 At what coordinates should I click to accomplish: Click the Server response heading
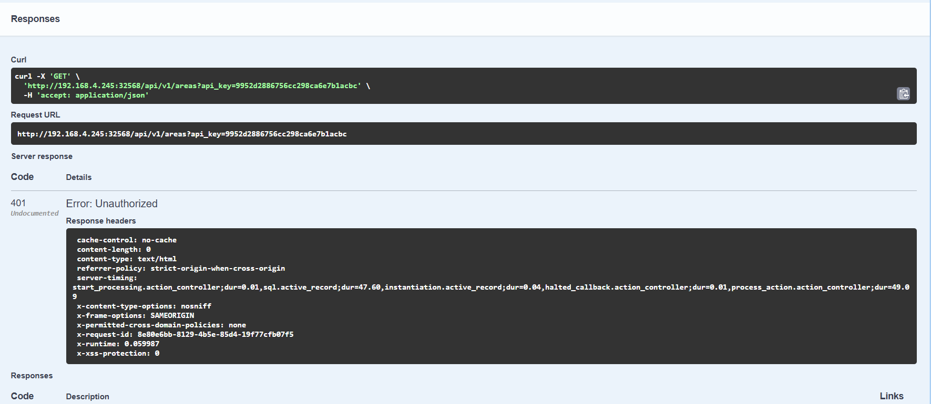pyautogui.click(x=42, y=156)
